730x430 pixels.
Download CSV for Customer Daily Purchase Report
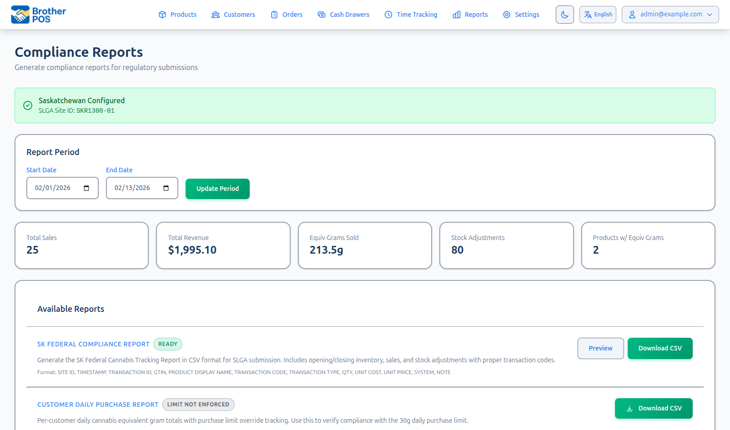[653, 408]
